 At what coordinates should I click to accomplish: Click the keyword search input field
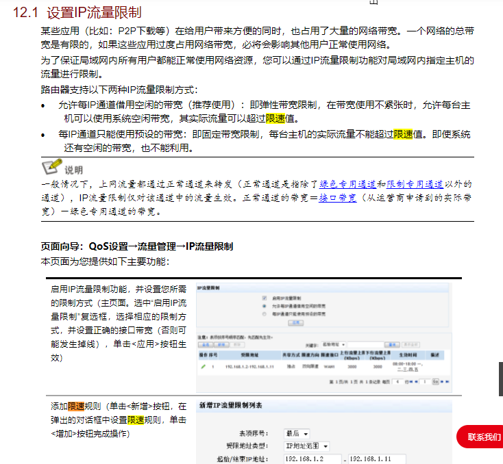point(366,345)
